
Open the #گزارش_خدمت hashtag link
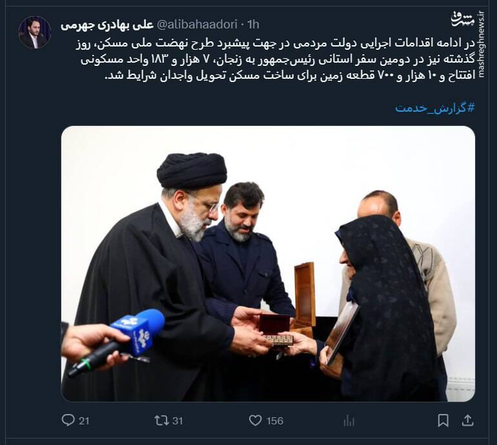435,108
